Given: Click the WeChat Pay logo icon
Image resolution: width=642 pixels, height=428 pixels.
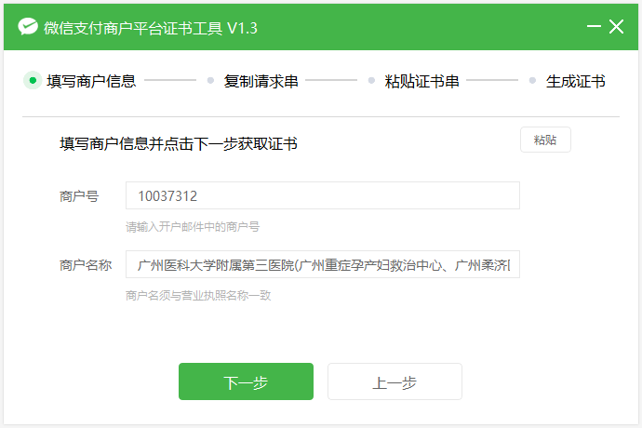Looking at the screenshot, I should (27, 27).
